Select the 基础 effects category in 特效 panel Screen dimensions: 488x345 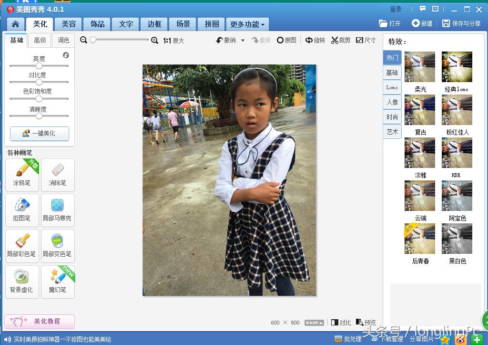[x=392, y=73]
